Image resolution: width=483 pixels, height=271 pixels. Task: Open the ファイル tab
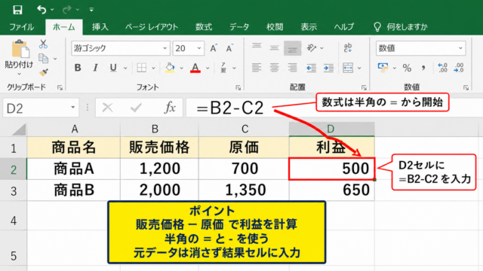coord(22,27)
